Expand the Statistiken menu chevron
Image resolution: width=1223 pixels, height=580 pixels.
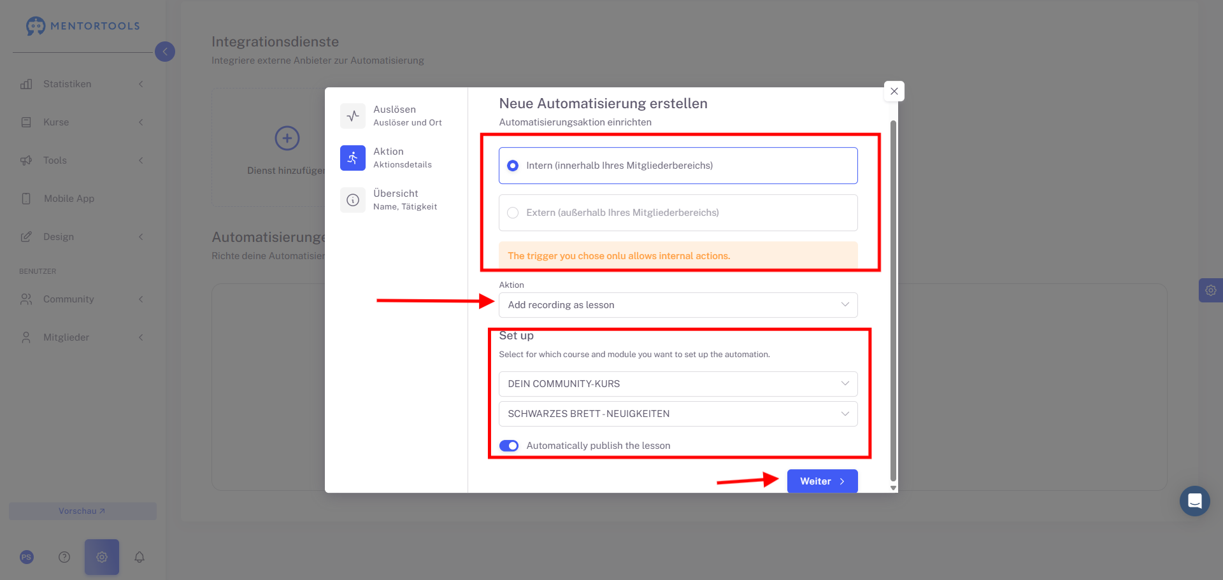tap(141, 84)
